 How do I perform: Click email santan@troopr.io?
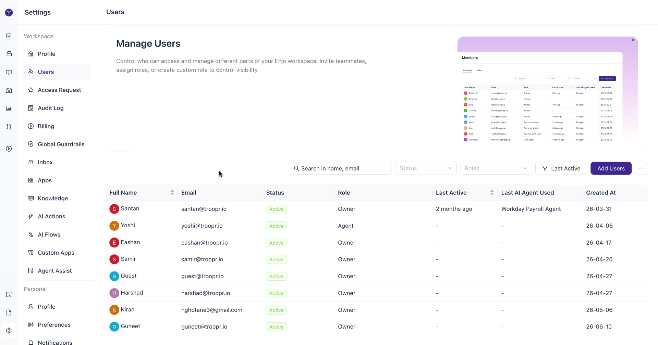[x=204, y=209]
